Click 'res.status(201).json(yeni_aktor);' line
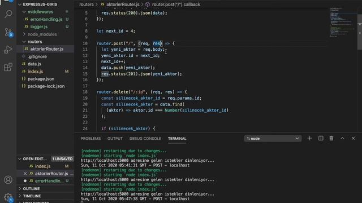This screenshot has height=203, width=362. tap(141, 74)
